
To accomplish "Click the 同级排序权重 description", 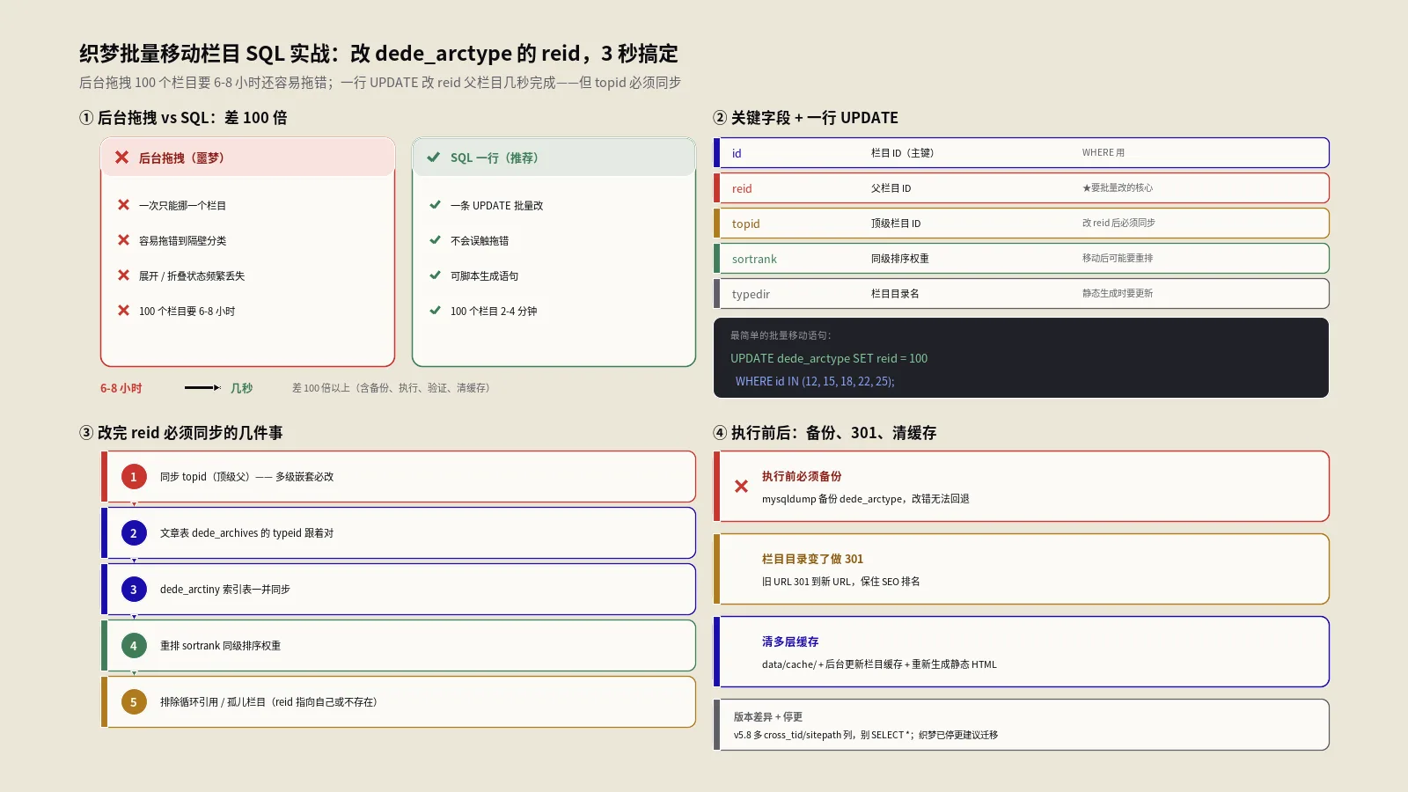I will tap(899, 259).
